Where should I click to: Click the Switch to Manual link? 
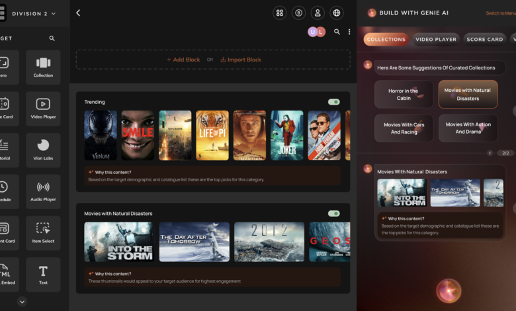pos(501,13)
